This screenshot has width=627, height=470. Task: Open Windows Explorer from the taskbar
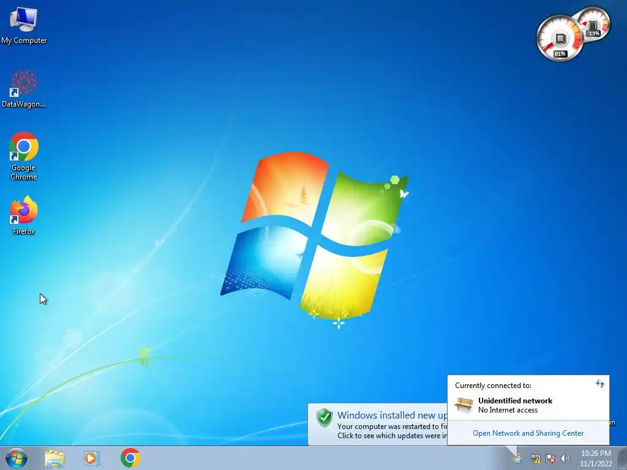54,458
